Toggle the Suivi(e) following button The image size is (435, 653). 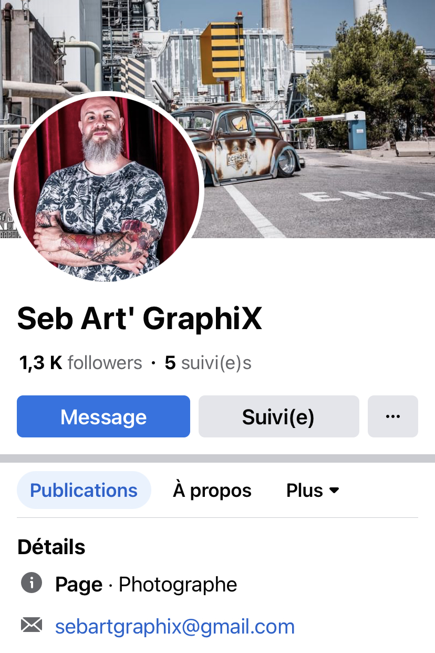279,416
